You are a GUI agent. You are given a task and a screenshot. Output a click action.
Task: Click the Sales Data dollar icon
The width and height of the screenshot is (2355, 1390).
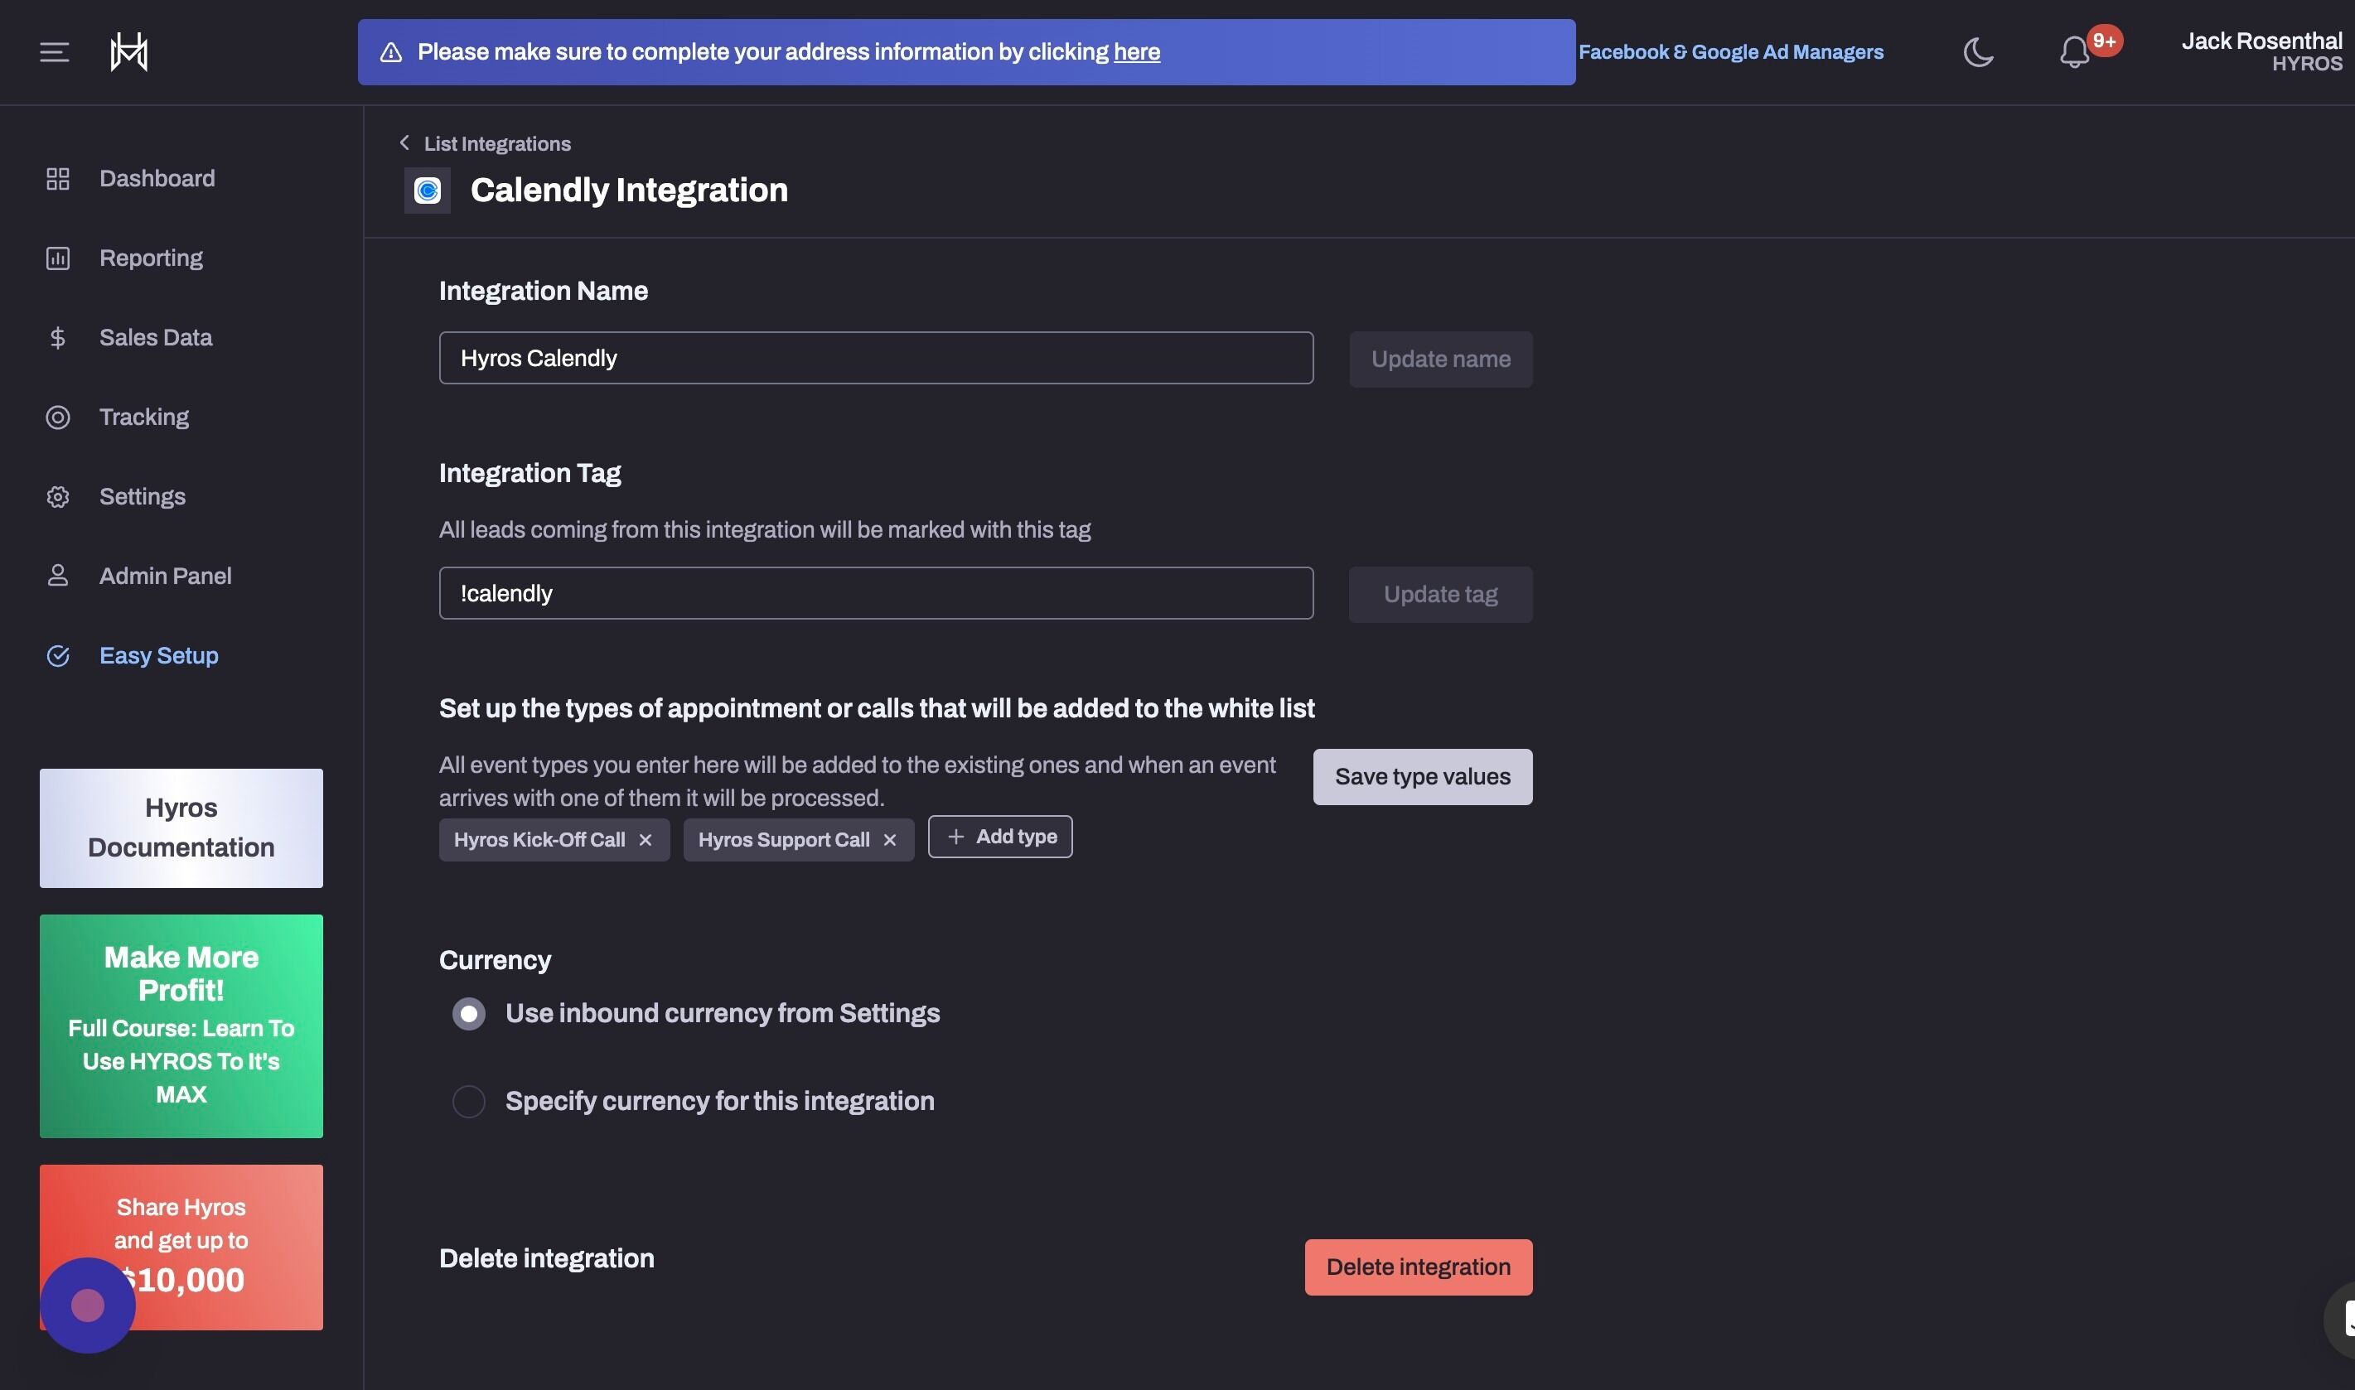[x=58, y=338]
